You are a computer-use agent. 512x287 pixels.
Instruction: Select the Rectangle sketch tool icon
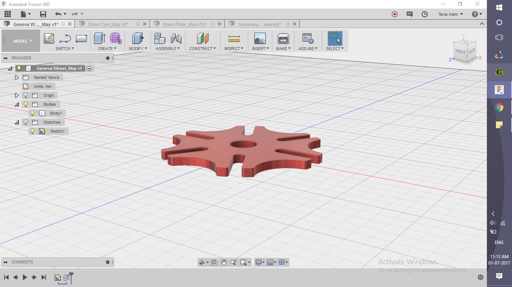81,38
